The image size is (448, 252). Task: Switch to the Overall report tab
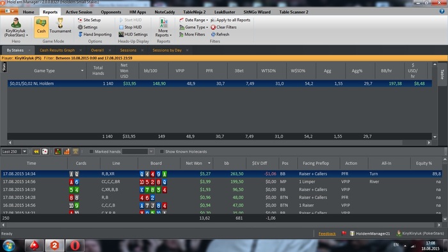pos(97,51)
